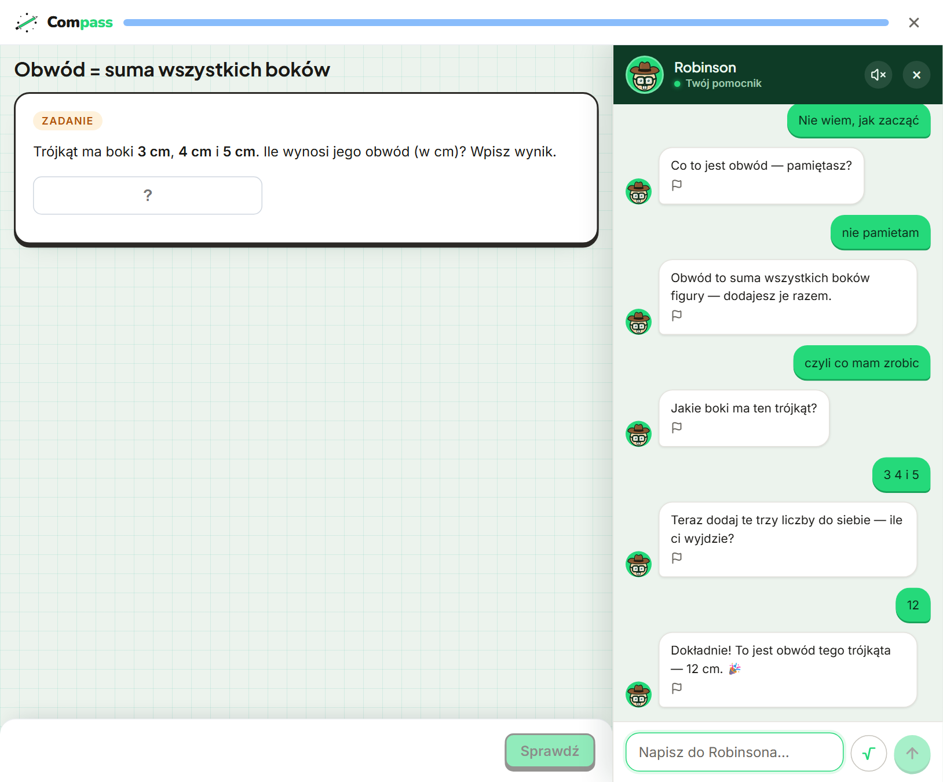Viewport: 943px width, 782px height.
Task: Flag the message 'Obwód to suma wszystkich boków'
Action: [677, 316]
